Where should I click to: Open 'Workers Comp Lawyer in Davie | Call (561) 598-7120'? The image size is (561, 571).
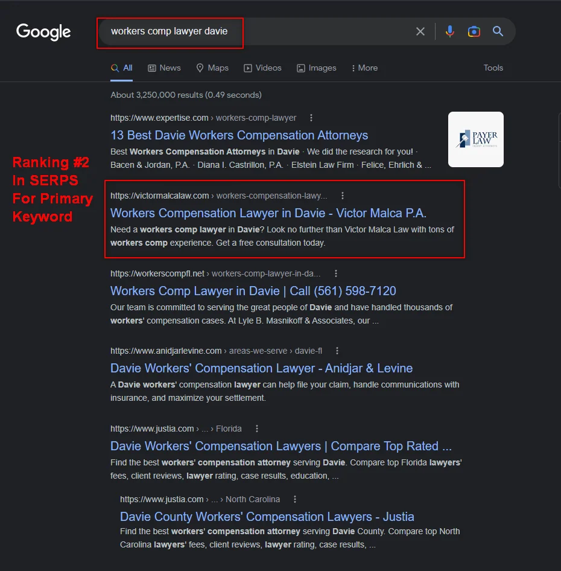click(253, 291)
